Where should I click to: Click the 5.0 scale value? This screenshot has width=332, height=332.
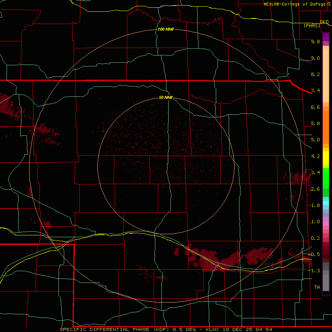[315, 140]
